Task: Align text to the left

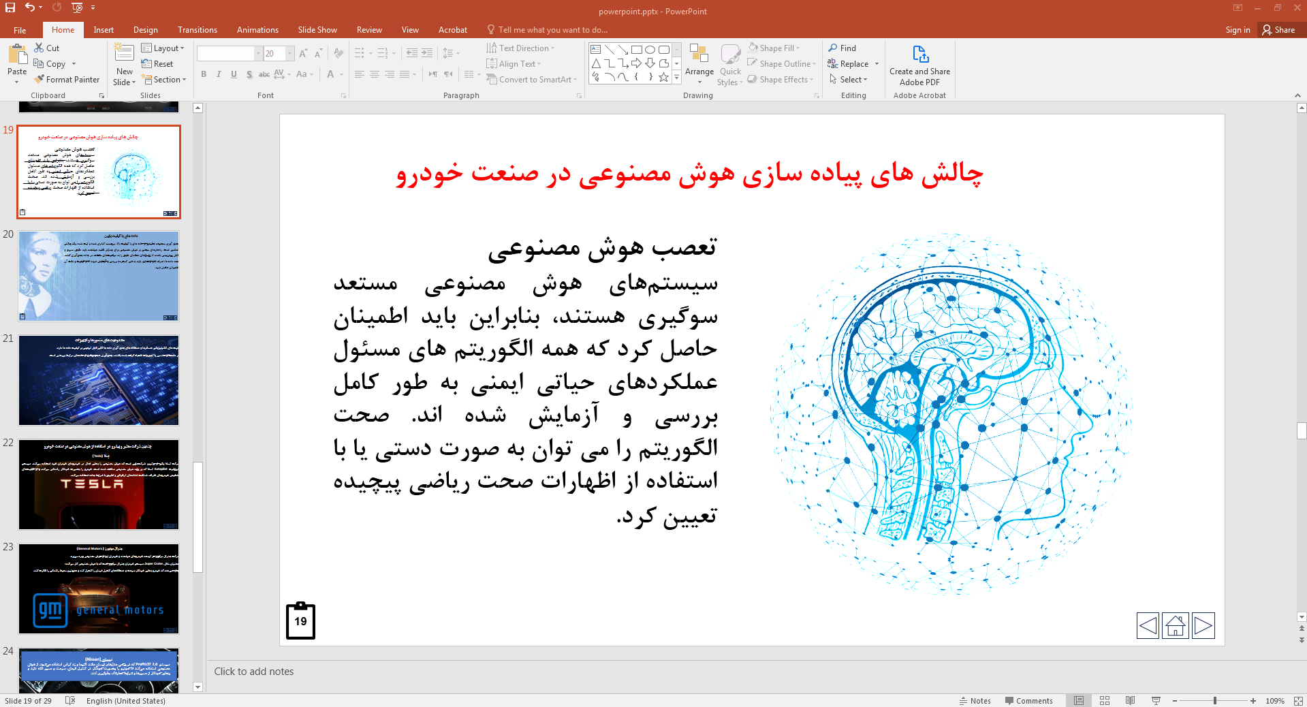Action: (360, 74)
